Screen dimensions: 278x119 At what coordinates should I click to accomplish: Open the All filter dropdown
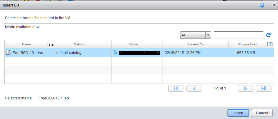(196, 35)
